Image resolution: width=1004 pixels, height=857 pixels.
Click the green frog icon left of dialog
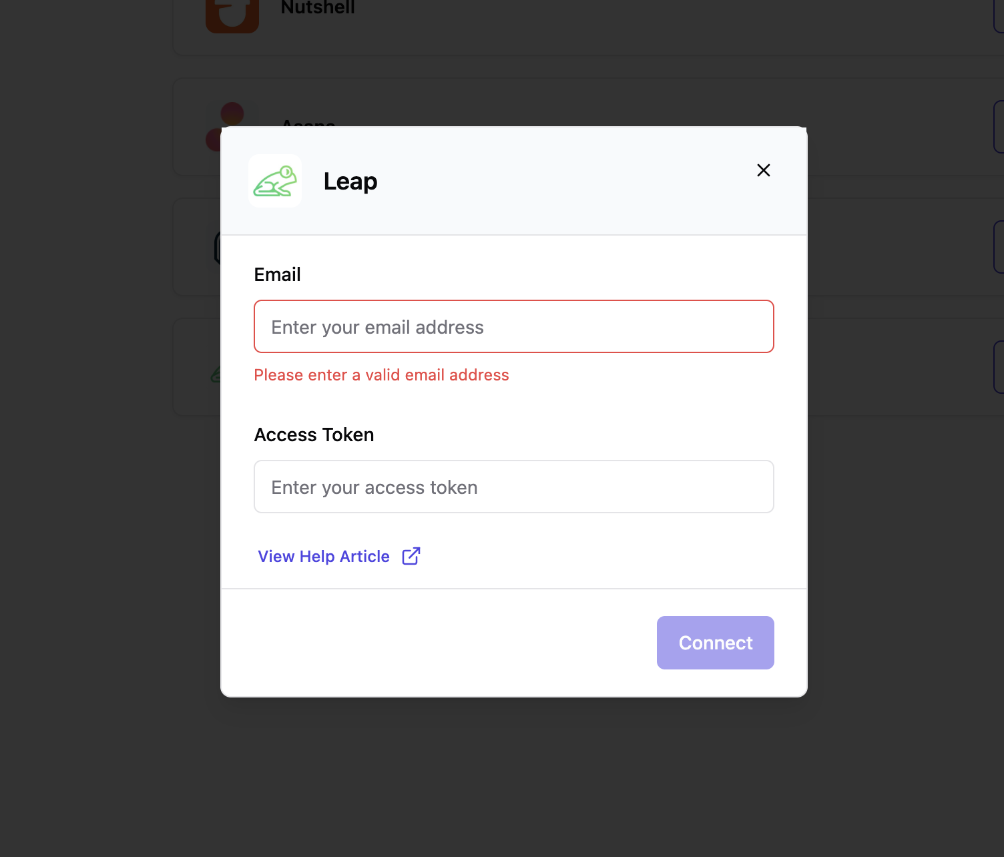tap(215, 376)
